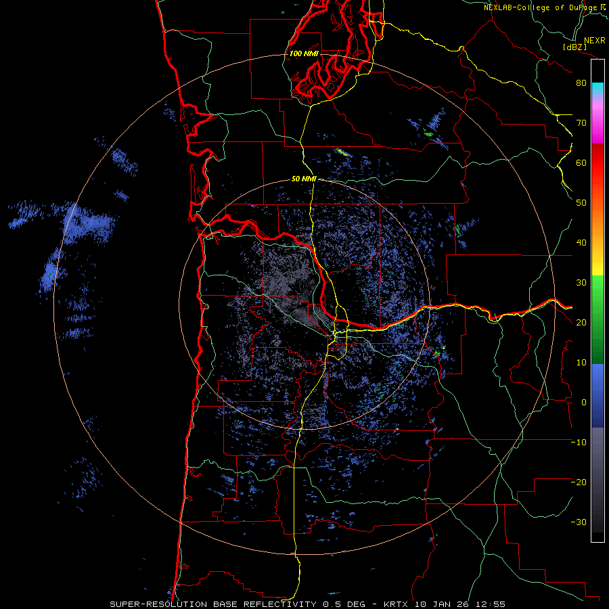This screenshot has height=609, width=609.
Task: Click the green band of the reflectivity color bar
Action: (597, 319)
